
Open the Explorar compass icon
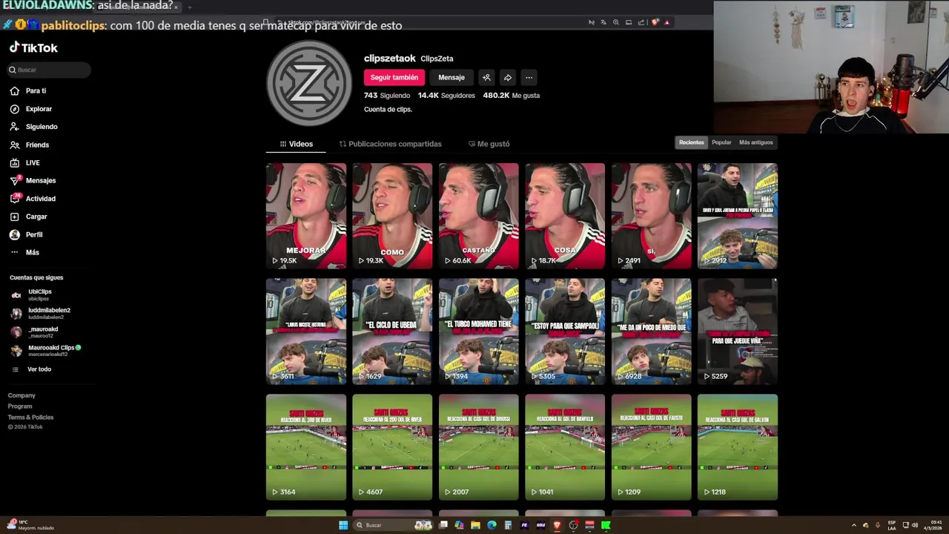click(14, 109)
